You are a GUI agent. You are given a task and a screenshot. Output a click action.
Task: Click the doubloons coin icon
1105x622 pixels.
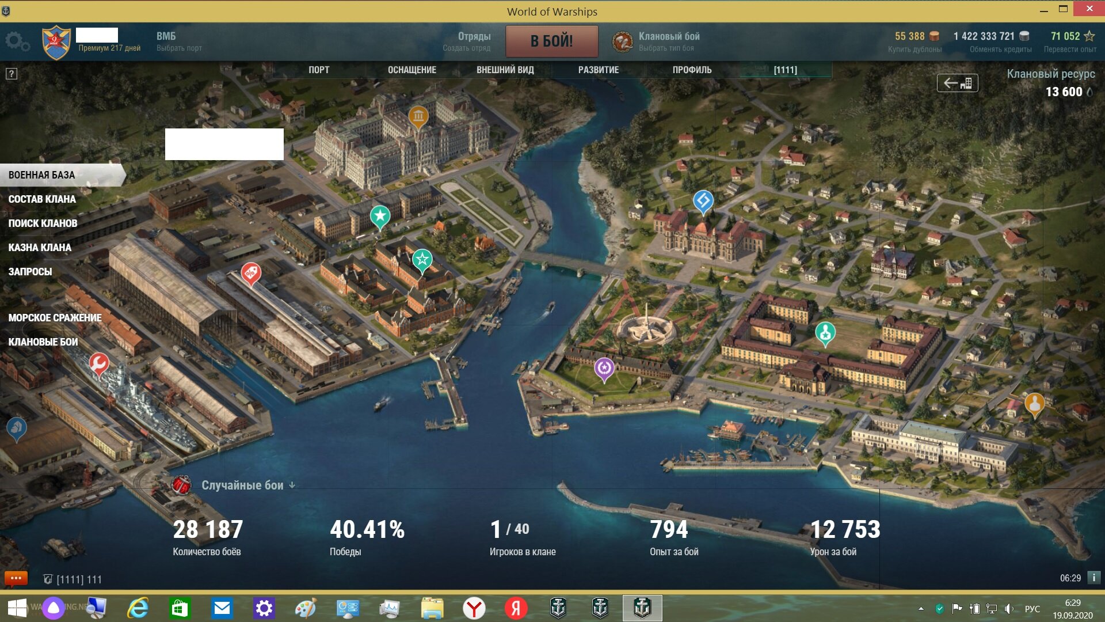935,36
